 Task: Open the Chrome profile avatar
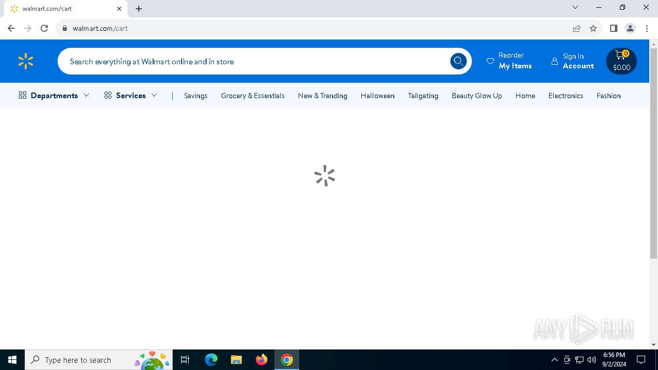click(630, 28)
